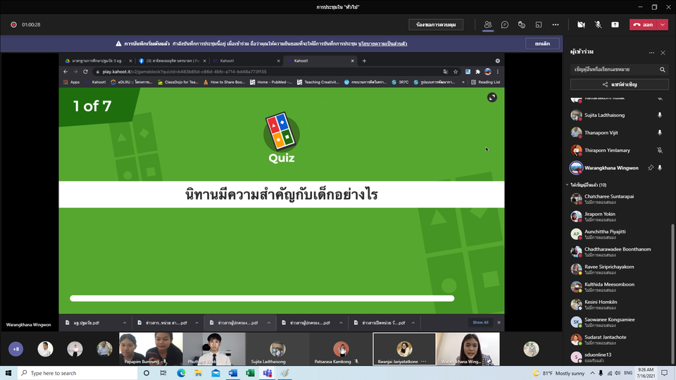Click the share invite button
Screen dimensions: 676x380
point(620,84)
